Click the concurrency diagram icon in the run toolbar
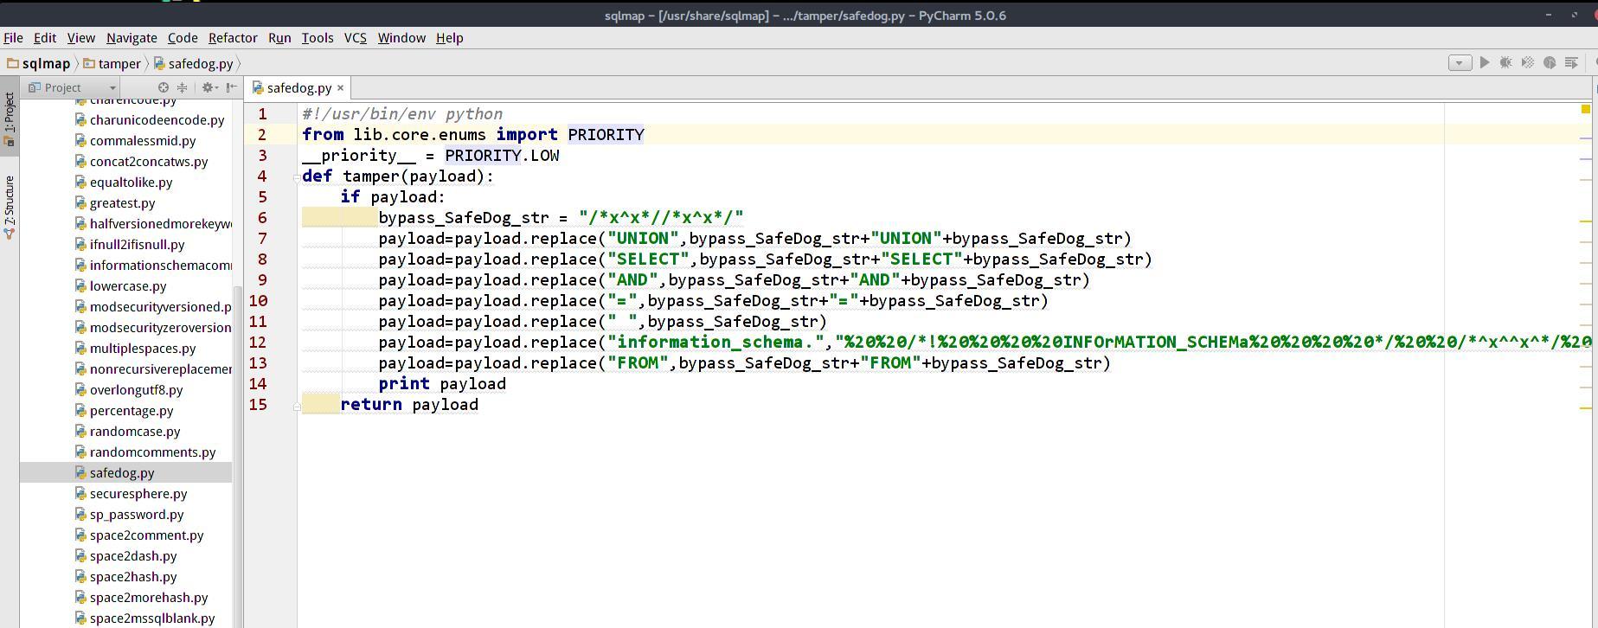Viewport: 1598px width, 628px height. [x=1571, y=62]
